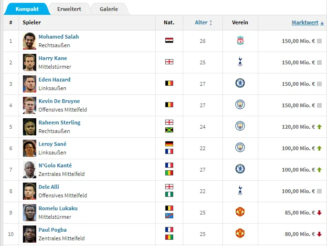The height and width of the screenshot is (246, 327).
Task: Select the Kompakt tab
Action: coord(27,9)
